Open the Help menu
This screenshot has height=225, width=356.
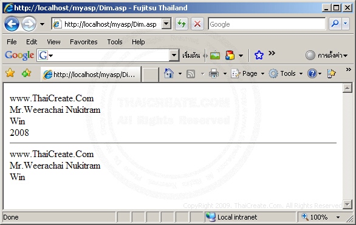tap(139, 42)
